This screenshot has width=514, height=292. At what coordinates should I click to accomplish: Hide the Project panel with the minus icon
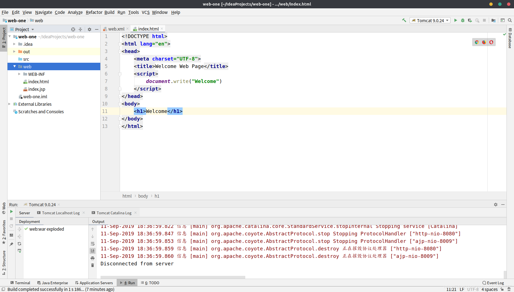point(97,29)
